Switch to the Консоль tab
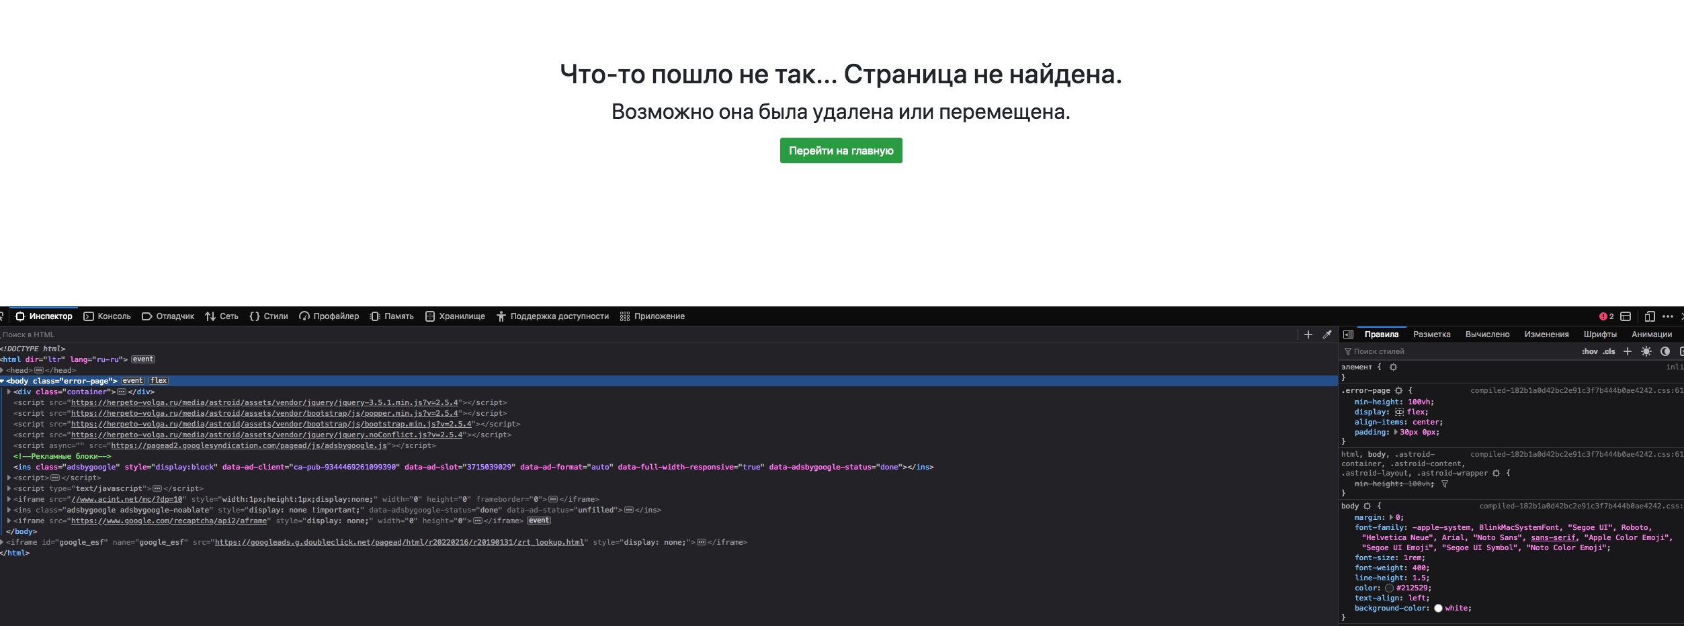The height and width of the screenshot is (626, 1684). click(107, 316)
